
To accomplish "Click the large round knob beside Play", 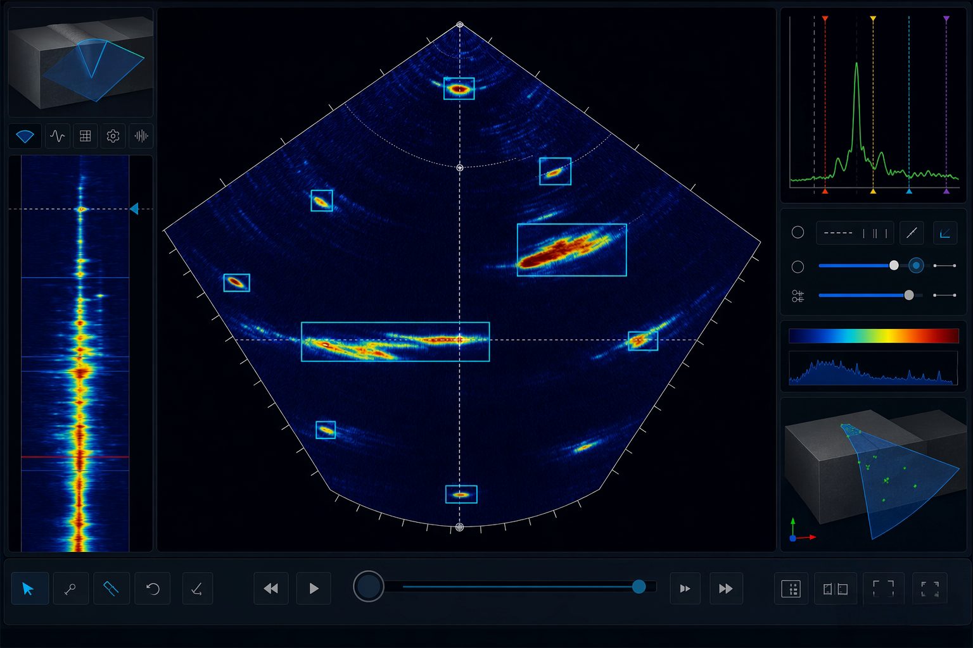I will pos(369,587).
